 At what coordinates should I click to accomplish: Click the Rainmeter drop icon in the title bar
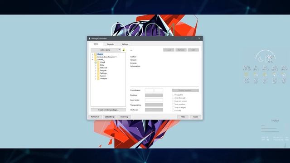tap(90, 38)
